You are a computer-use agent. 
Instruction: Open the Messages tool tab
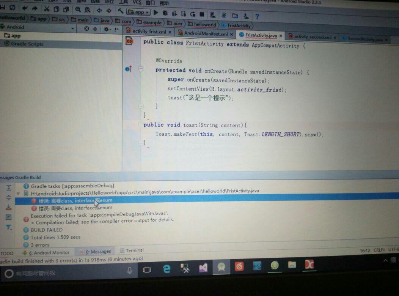tap(96, 252)
